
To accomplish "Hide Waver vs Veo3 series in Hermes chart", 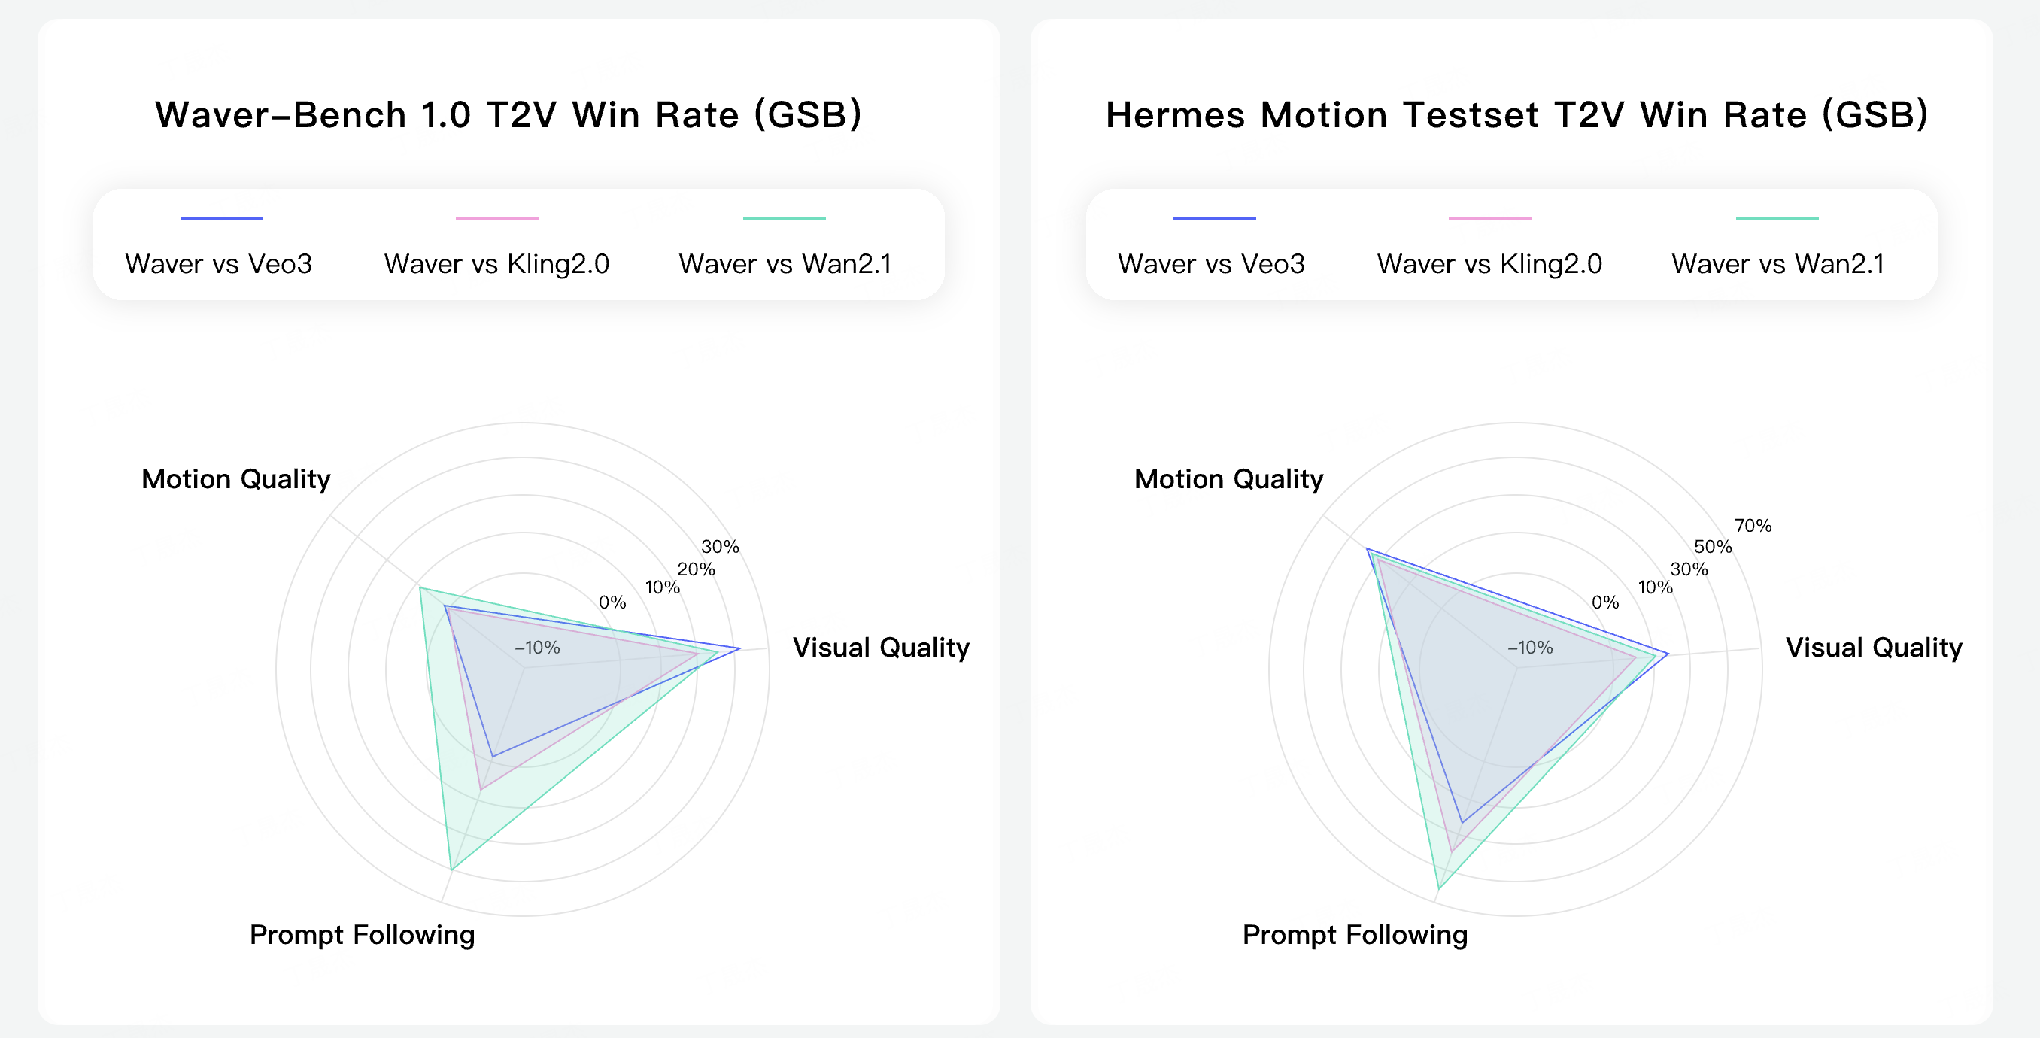I will (1211, 264).
